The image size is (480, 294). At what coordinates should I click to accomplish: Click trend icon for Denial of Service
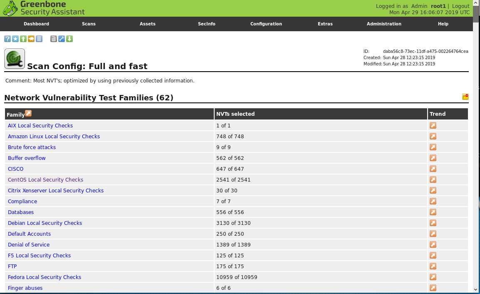pyautogui.click(x=433, y=244)
